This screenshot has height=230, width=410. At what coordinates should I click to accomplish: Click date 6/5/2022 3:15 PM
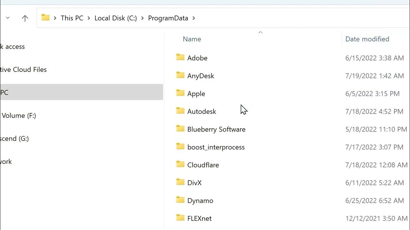point(373,94)
